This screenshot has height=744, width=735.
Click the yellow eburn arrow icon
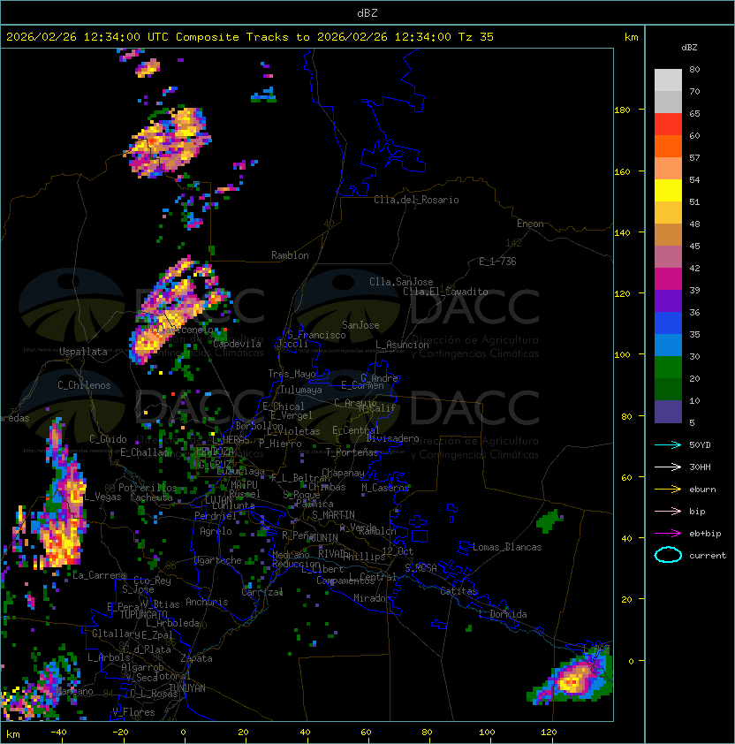click(x=668, y=490)
